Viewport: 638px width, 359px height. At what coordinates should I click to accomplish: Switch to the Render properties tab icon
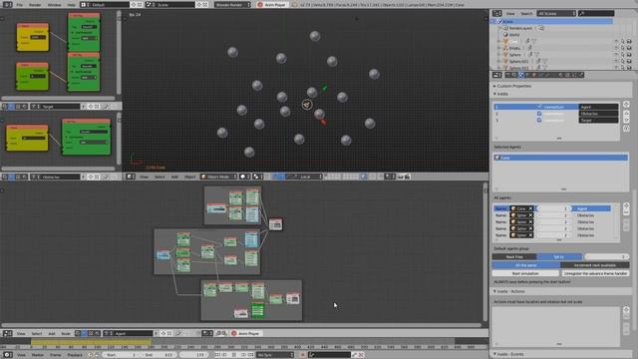[508, 75]
